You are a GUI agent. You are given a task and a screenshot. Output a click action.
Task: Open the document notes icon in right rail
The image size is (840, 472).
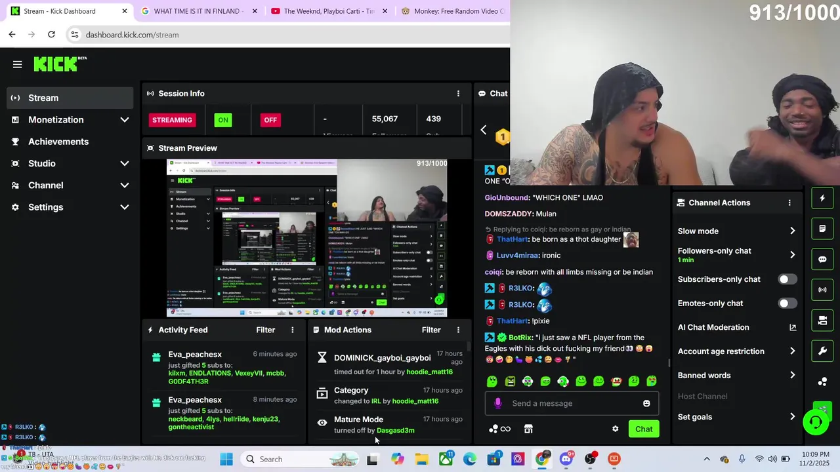[x=822, y=229]
